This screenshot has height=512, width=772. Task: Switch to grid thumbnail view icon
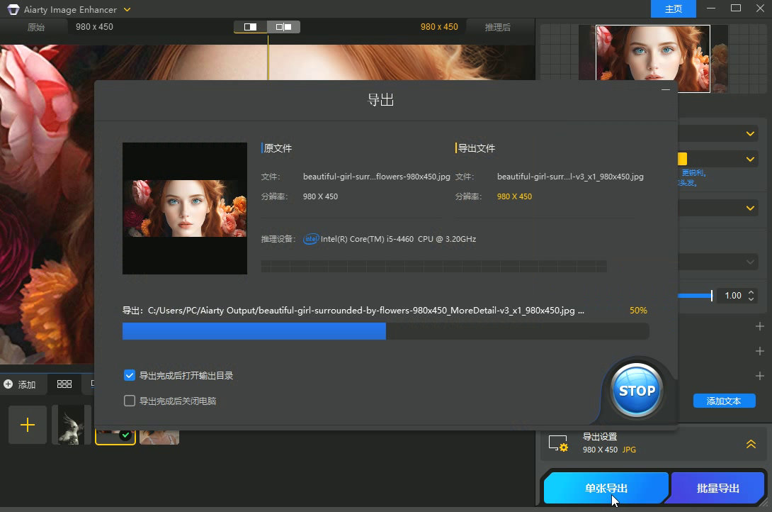pos(64,384)
